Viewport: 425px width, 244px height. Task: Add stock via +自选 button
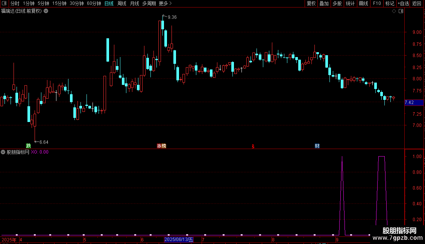click(x=403, y=3)
